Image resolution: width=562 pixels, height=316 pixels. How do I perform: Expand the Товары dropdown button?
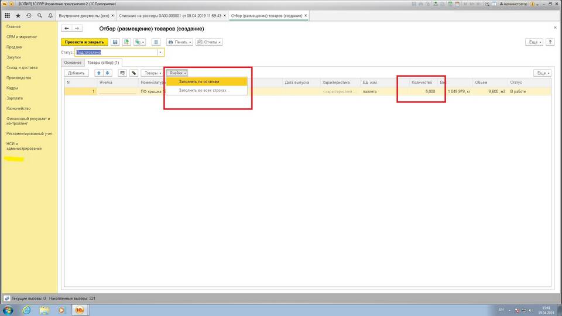[153, 73]
